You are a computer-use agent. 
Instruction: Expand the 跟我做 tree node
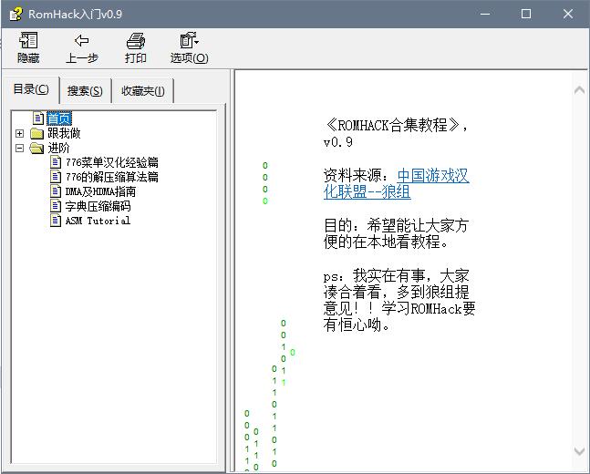(x=19, y=133)
